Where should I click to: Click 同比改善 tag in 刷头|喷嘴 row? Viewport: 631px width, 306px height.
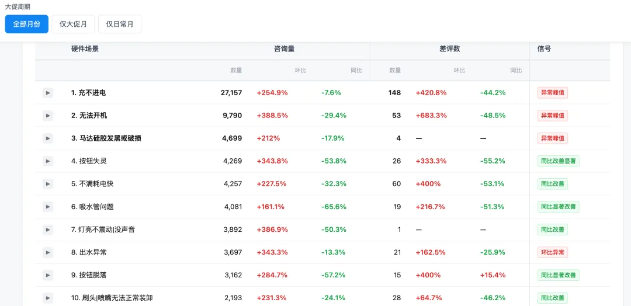[553, 298]
